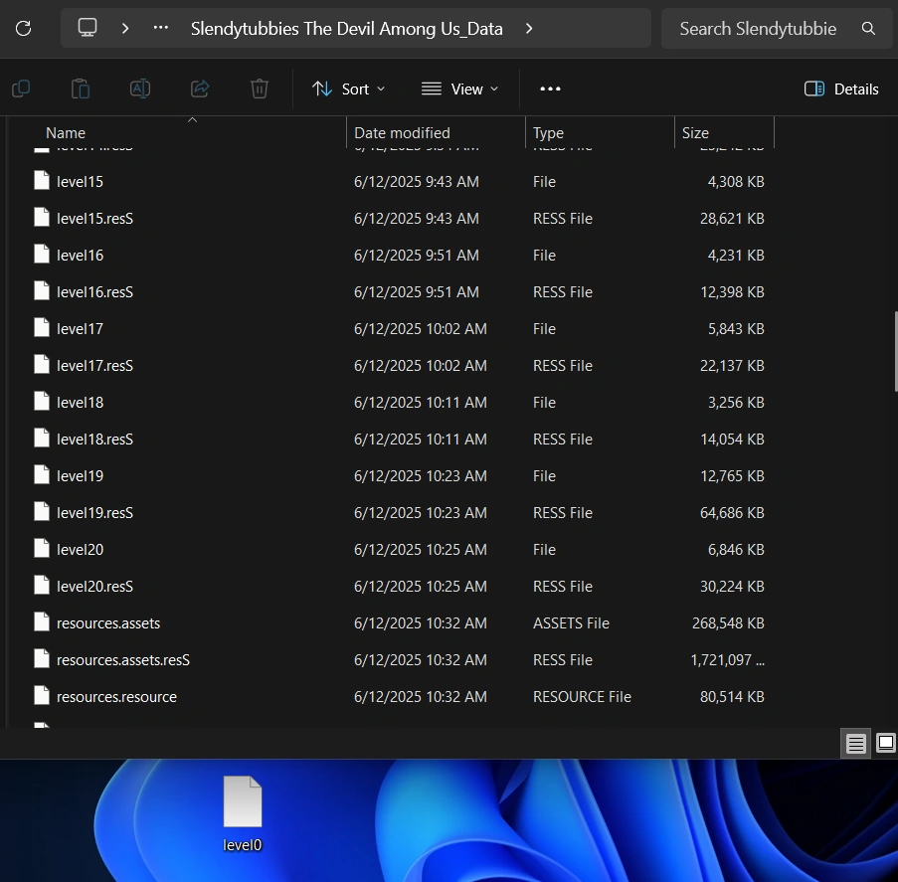Click the Search Slendytubbies search box

click(758, 29)
